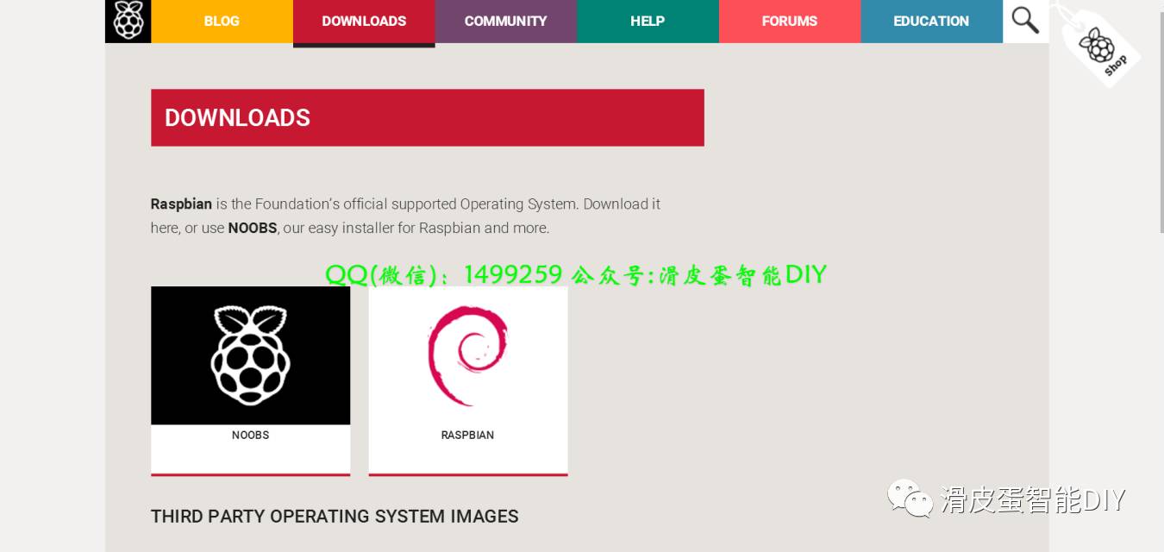Click the Raspberry Pi logo home icon
Screen dimensions: 1164x552
coord(128,21)
